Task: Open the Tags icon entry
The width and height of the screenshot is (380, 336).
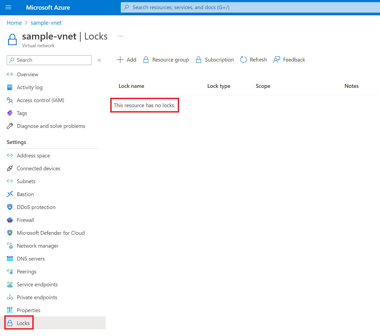Action: coord(10,113)
